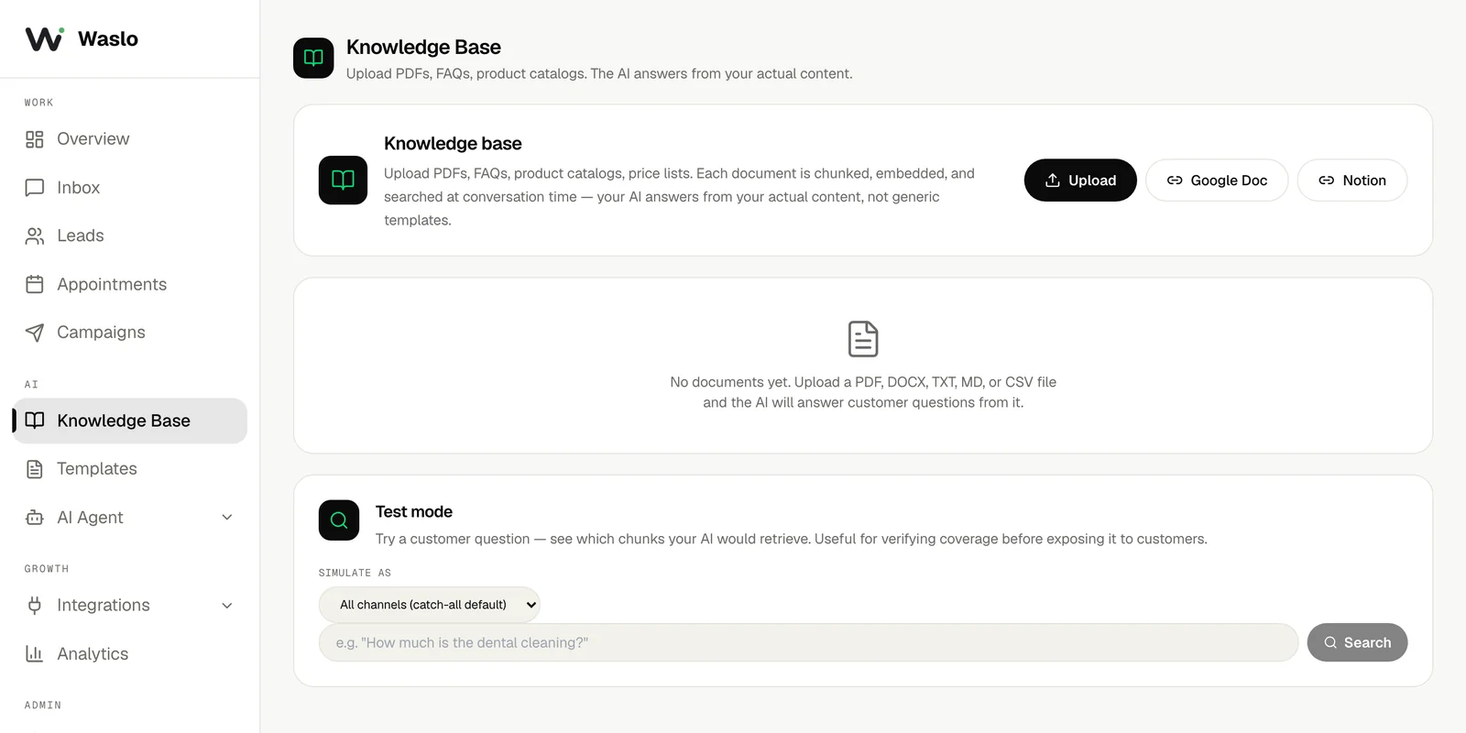Click the Analytics bar chart icon
Image resolution: width=1466 pixels, height=733 pixels.
click(35, 654)
